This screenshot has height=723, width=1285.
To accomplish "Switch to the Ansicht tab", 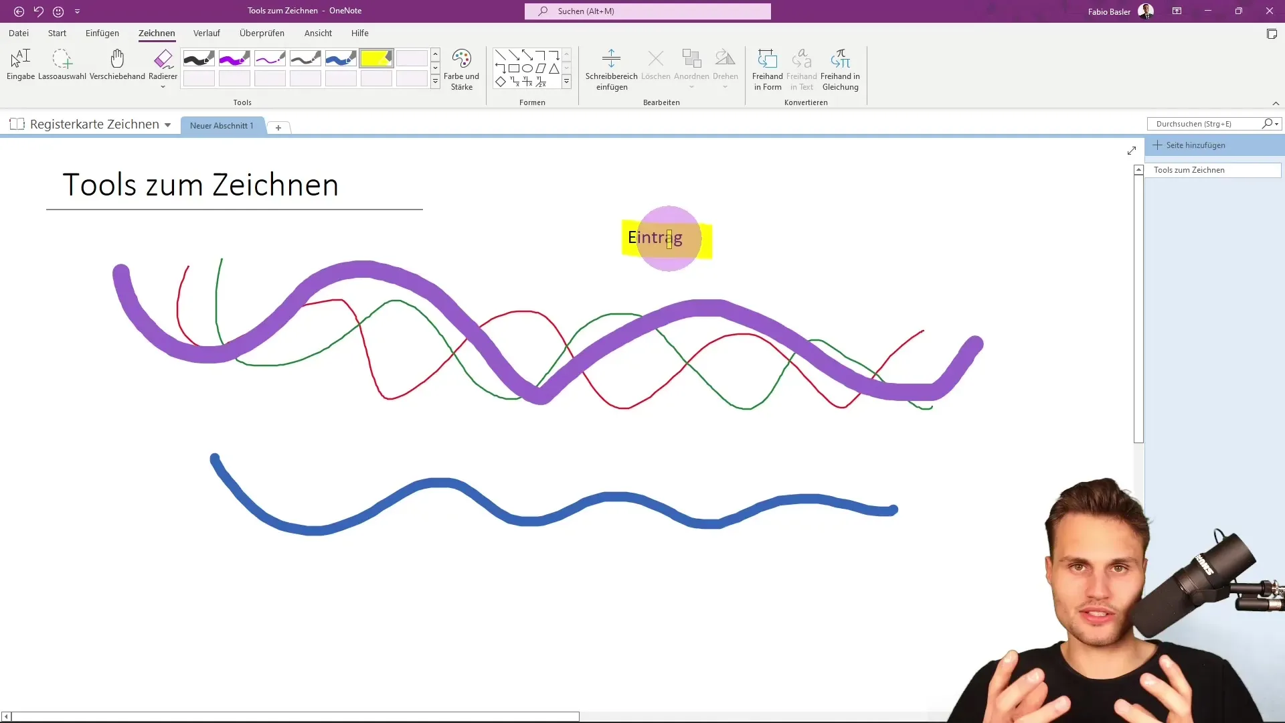I will [318, 33].
